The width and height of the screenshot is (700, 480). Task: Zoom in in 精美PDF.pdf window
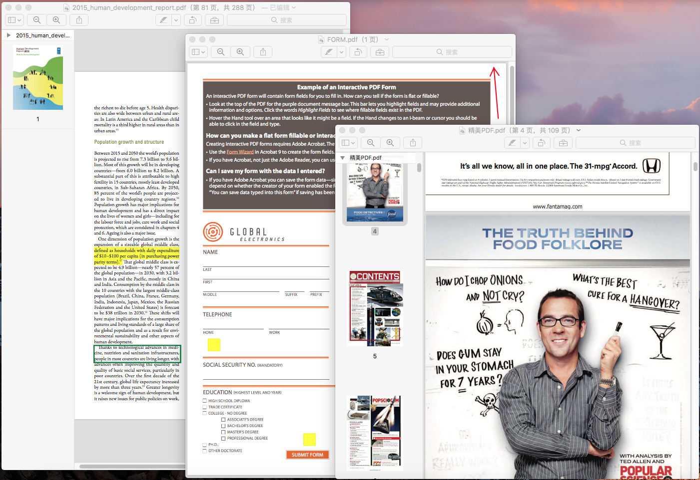pyautogui.click(x=390, y=143)
